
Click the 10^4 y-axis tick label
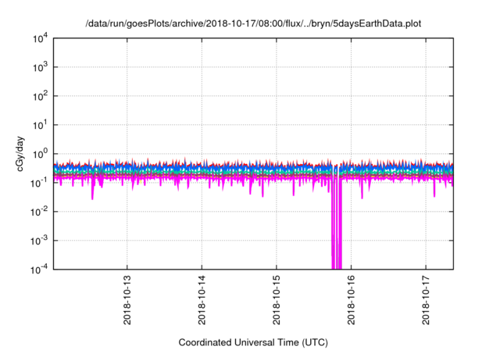point(40,38)
